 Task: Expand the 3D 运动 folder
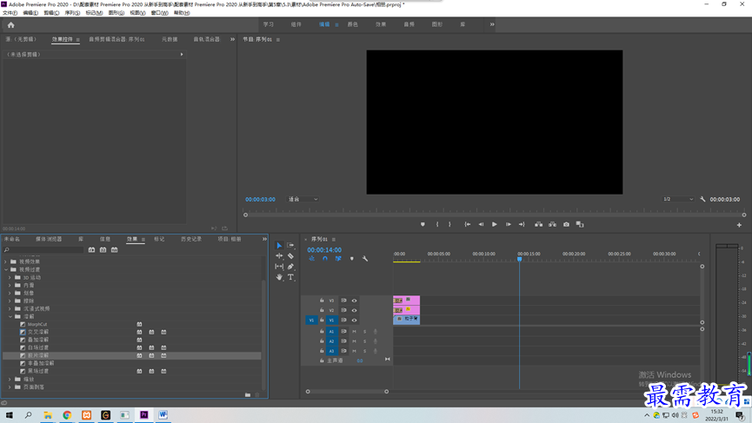[10, 278]
